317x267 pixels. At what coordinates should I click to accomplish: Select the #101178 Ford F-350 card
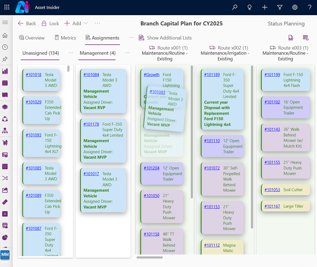[103, 141]
